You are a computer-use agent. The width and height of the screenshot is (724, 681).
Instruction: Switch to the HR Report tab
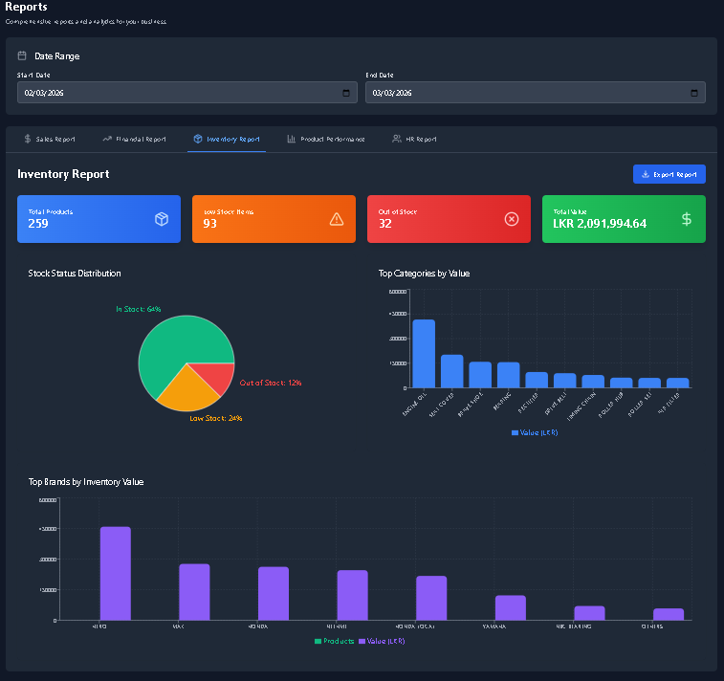tap(414, 139)
